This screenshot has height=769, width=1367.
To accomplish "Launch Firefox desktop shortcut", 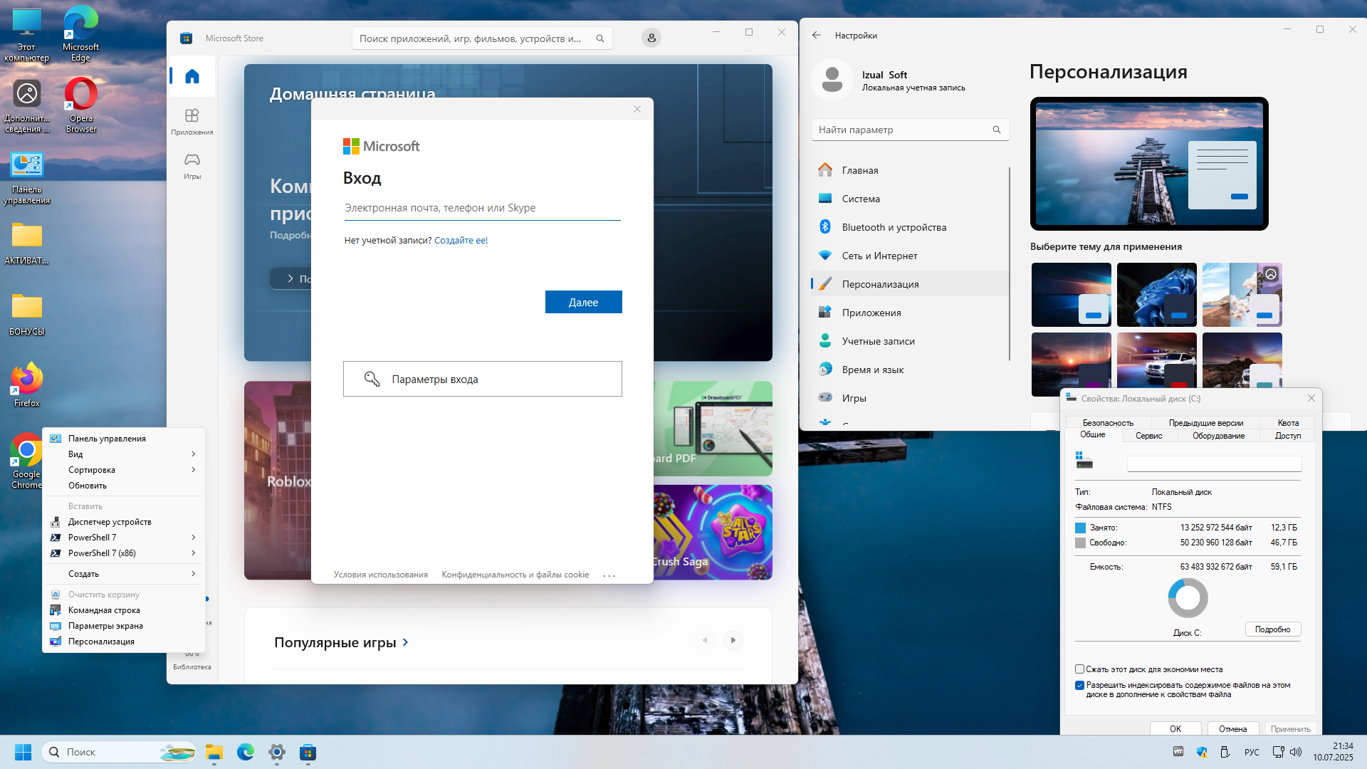I will click(26, 385).
